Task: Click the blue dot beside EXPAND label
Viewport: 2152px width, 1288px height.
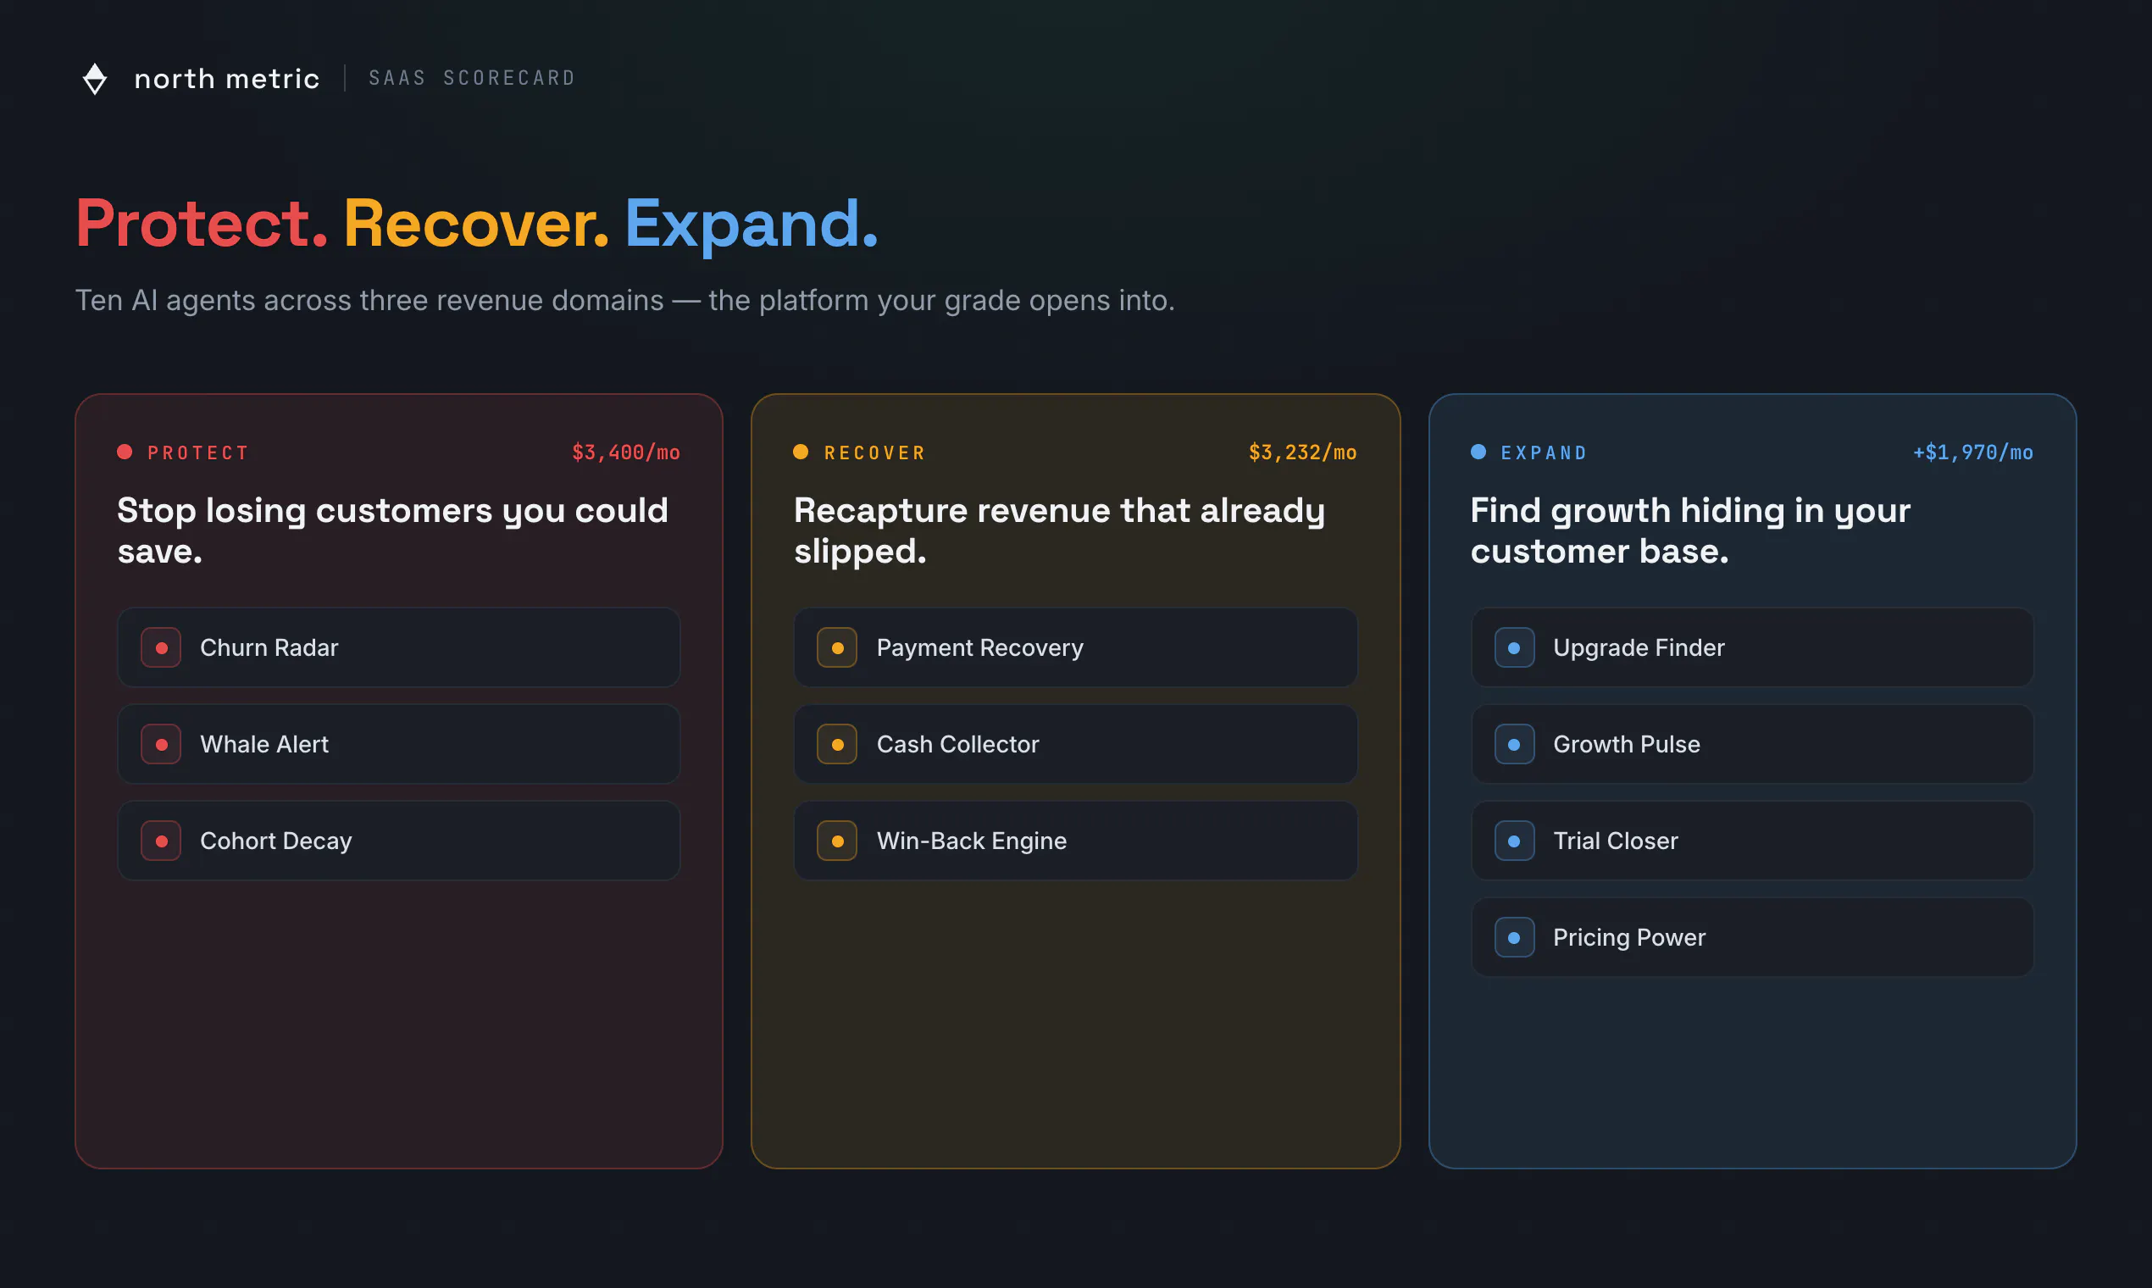Action: pos(1478,452)
